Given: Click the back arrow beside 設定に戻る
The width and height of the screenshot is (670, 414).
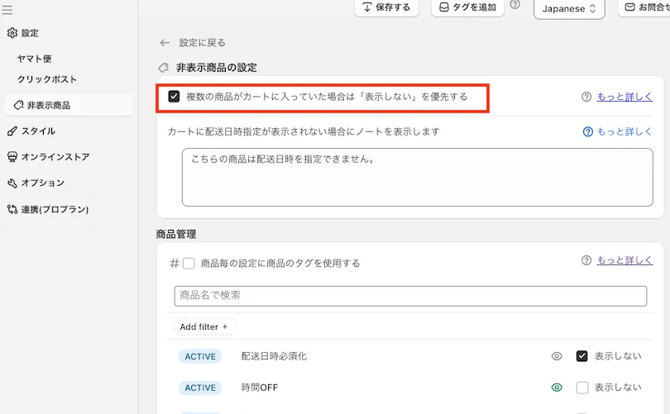Looking at the screenshot, I should tap(165, 43).
